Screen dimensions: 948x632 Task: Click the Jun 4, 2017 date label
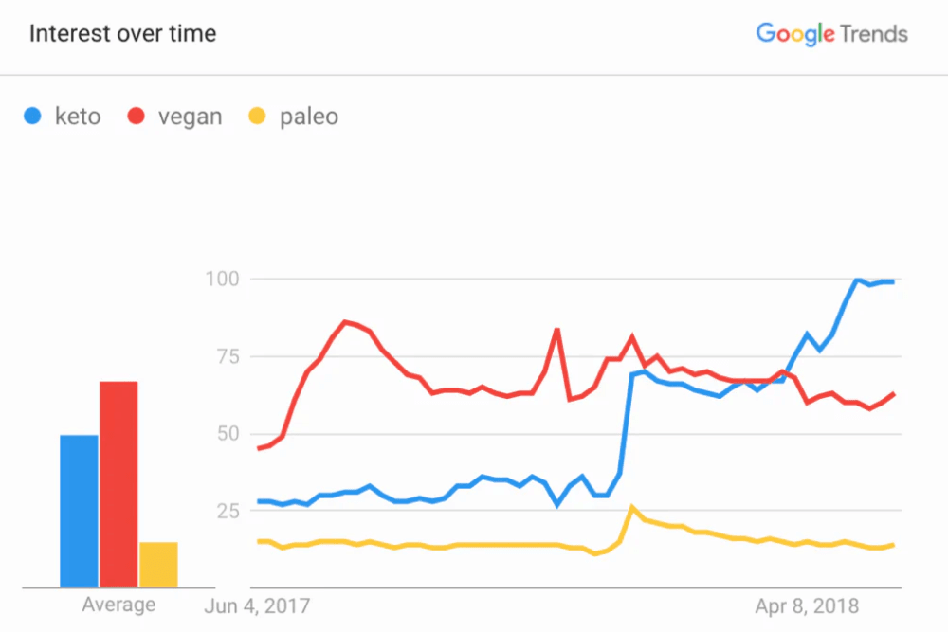[x=258, y=605]
